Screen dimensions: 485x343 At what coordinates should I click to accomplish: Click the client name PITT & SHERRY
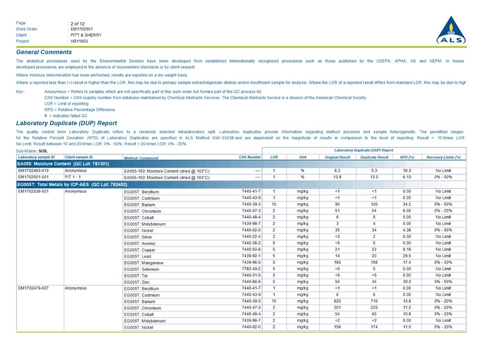pyautogui.click(x=86, y=35)
